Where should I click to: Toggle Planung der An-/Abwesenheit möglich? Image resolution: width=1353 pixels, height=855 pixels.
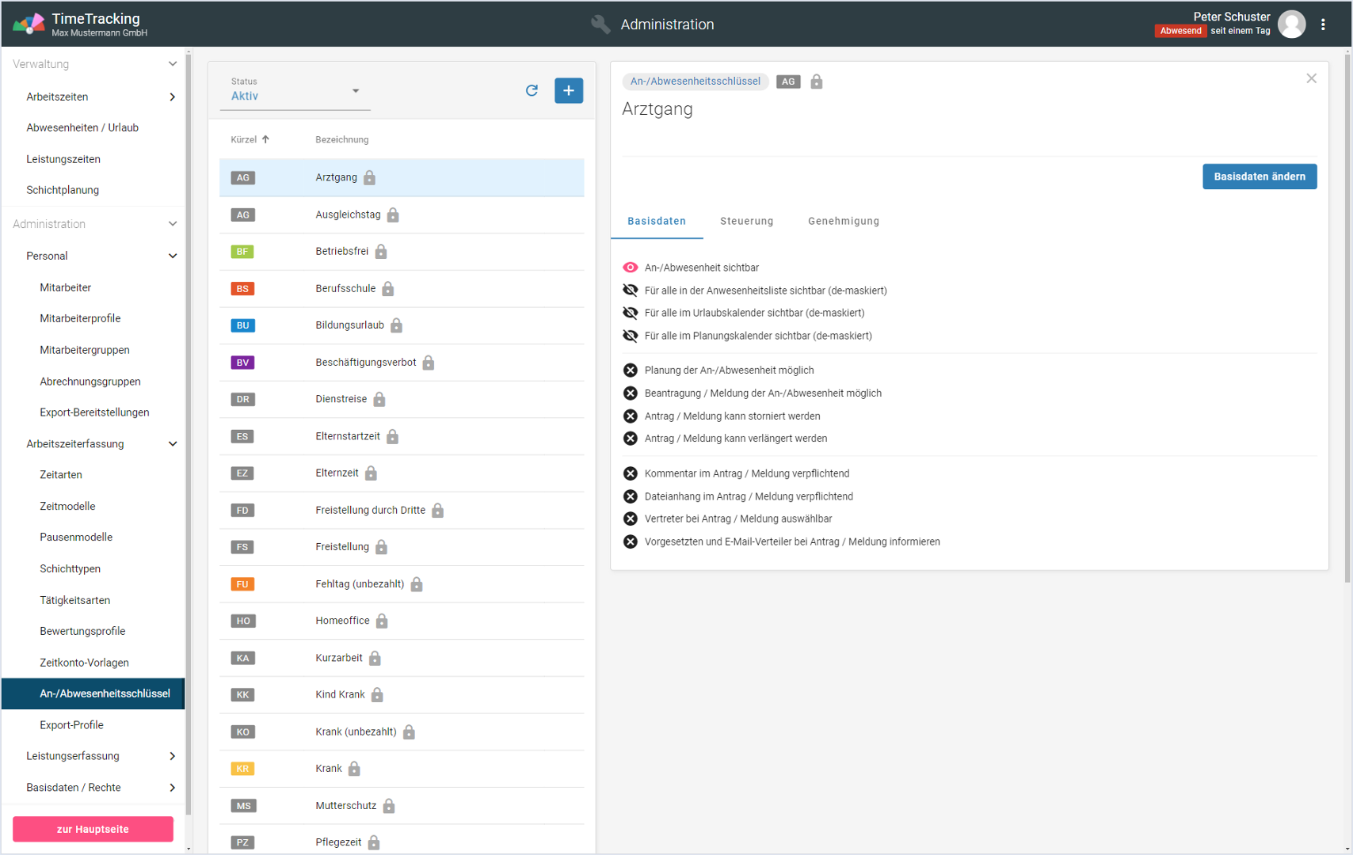click(631, 370)
